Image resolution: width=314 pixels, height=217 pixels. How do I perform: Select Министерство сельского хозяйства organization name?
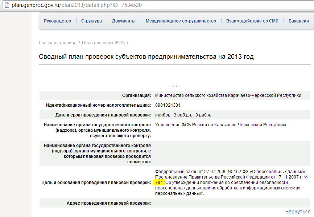coord(228,95)
